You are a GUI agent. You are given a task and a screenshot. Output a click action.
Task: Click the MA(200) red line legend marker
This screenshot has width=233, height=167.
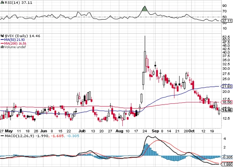[x=1, y=44]
